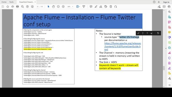The width and height of the screenshot is (172, 97).
Task: Open the Fill and Sign toolbar icon
Action: 159,6
